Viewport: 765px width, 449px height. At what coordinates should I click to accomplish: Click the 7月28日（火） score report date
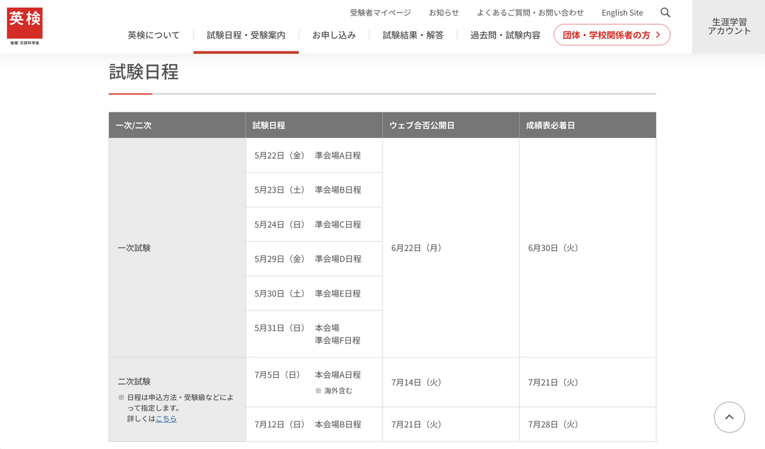pos(553,424)
